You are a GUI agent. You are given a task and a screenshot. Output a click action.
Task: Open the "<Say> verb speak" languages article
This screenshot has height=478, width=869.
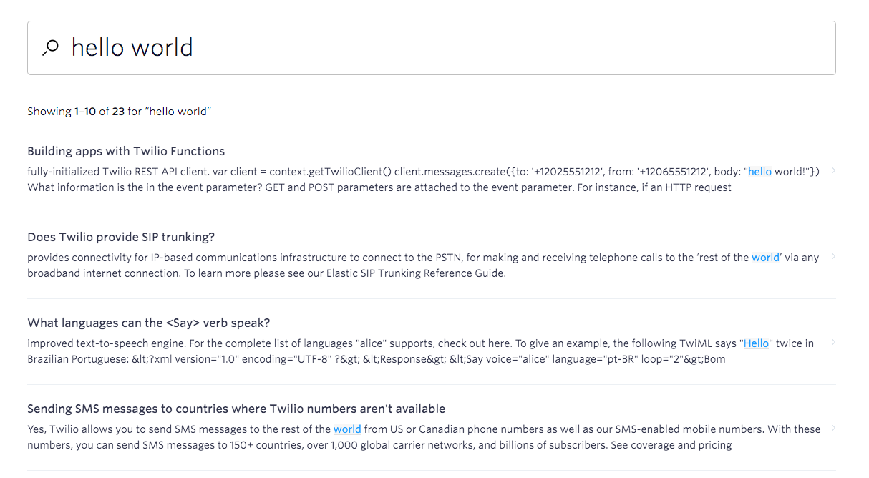(148, 323)
